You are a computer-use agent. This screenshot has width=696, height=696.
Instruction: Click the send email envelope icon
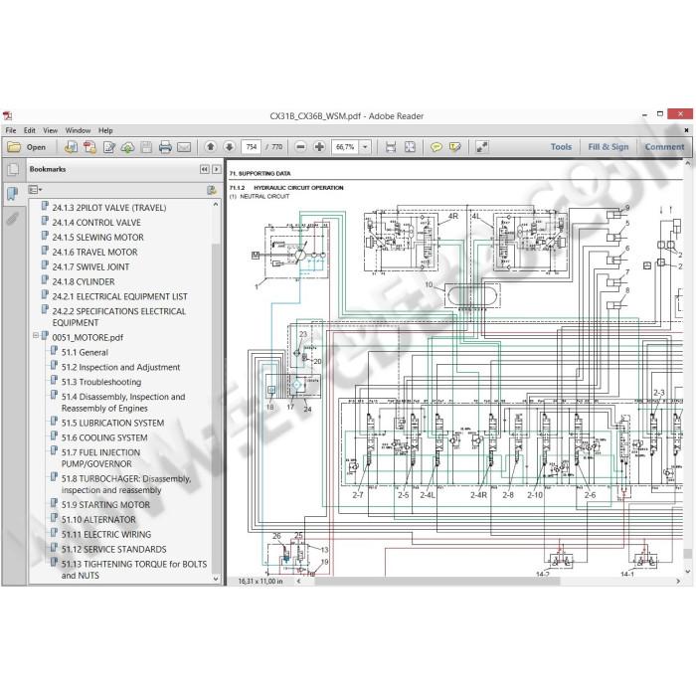coord(184,147)
